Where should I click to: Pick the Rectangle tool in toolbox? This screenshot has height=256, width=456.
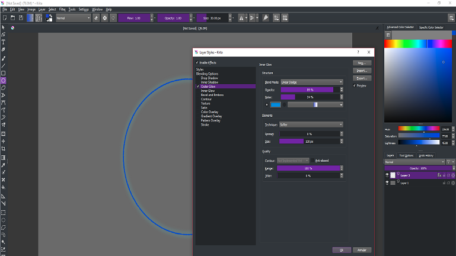[x=4, y=73]
